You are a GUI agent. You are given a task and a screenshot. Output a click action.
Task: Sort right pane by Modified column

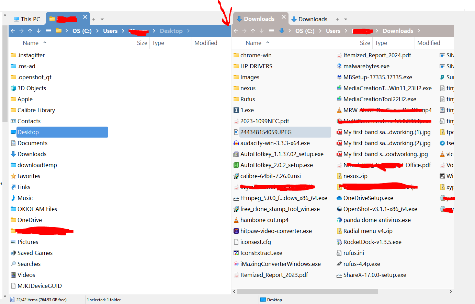coord(428,43)
